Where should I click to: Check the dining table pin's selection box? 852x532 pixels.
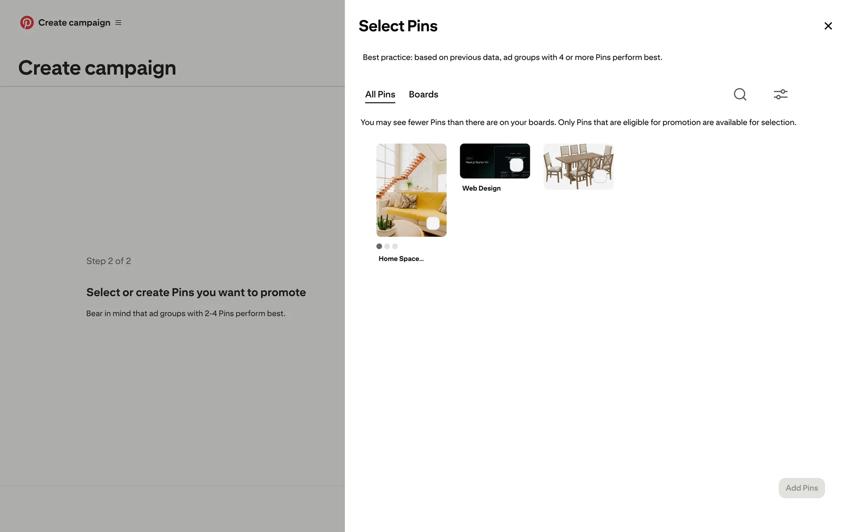(x=600, y=176)
